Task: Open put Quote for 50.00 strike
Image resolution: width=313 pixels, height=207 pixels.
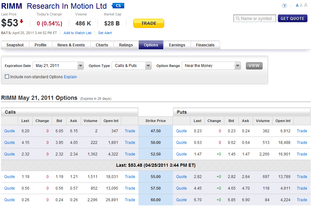Action: click(181, 142)
